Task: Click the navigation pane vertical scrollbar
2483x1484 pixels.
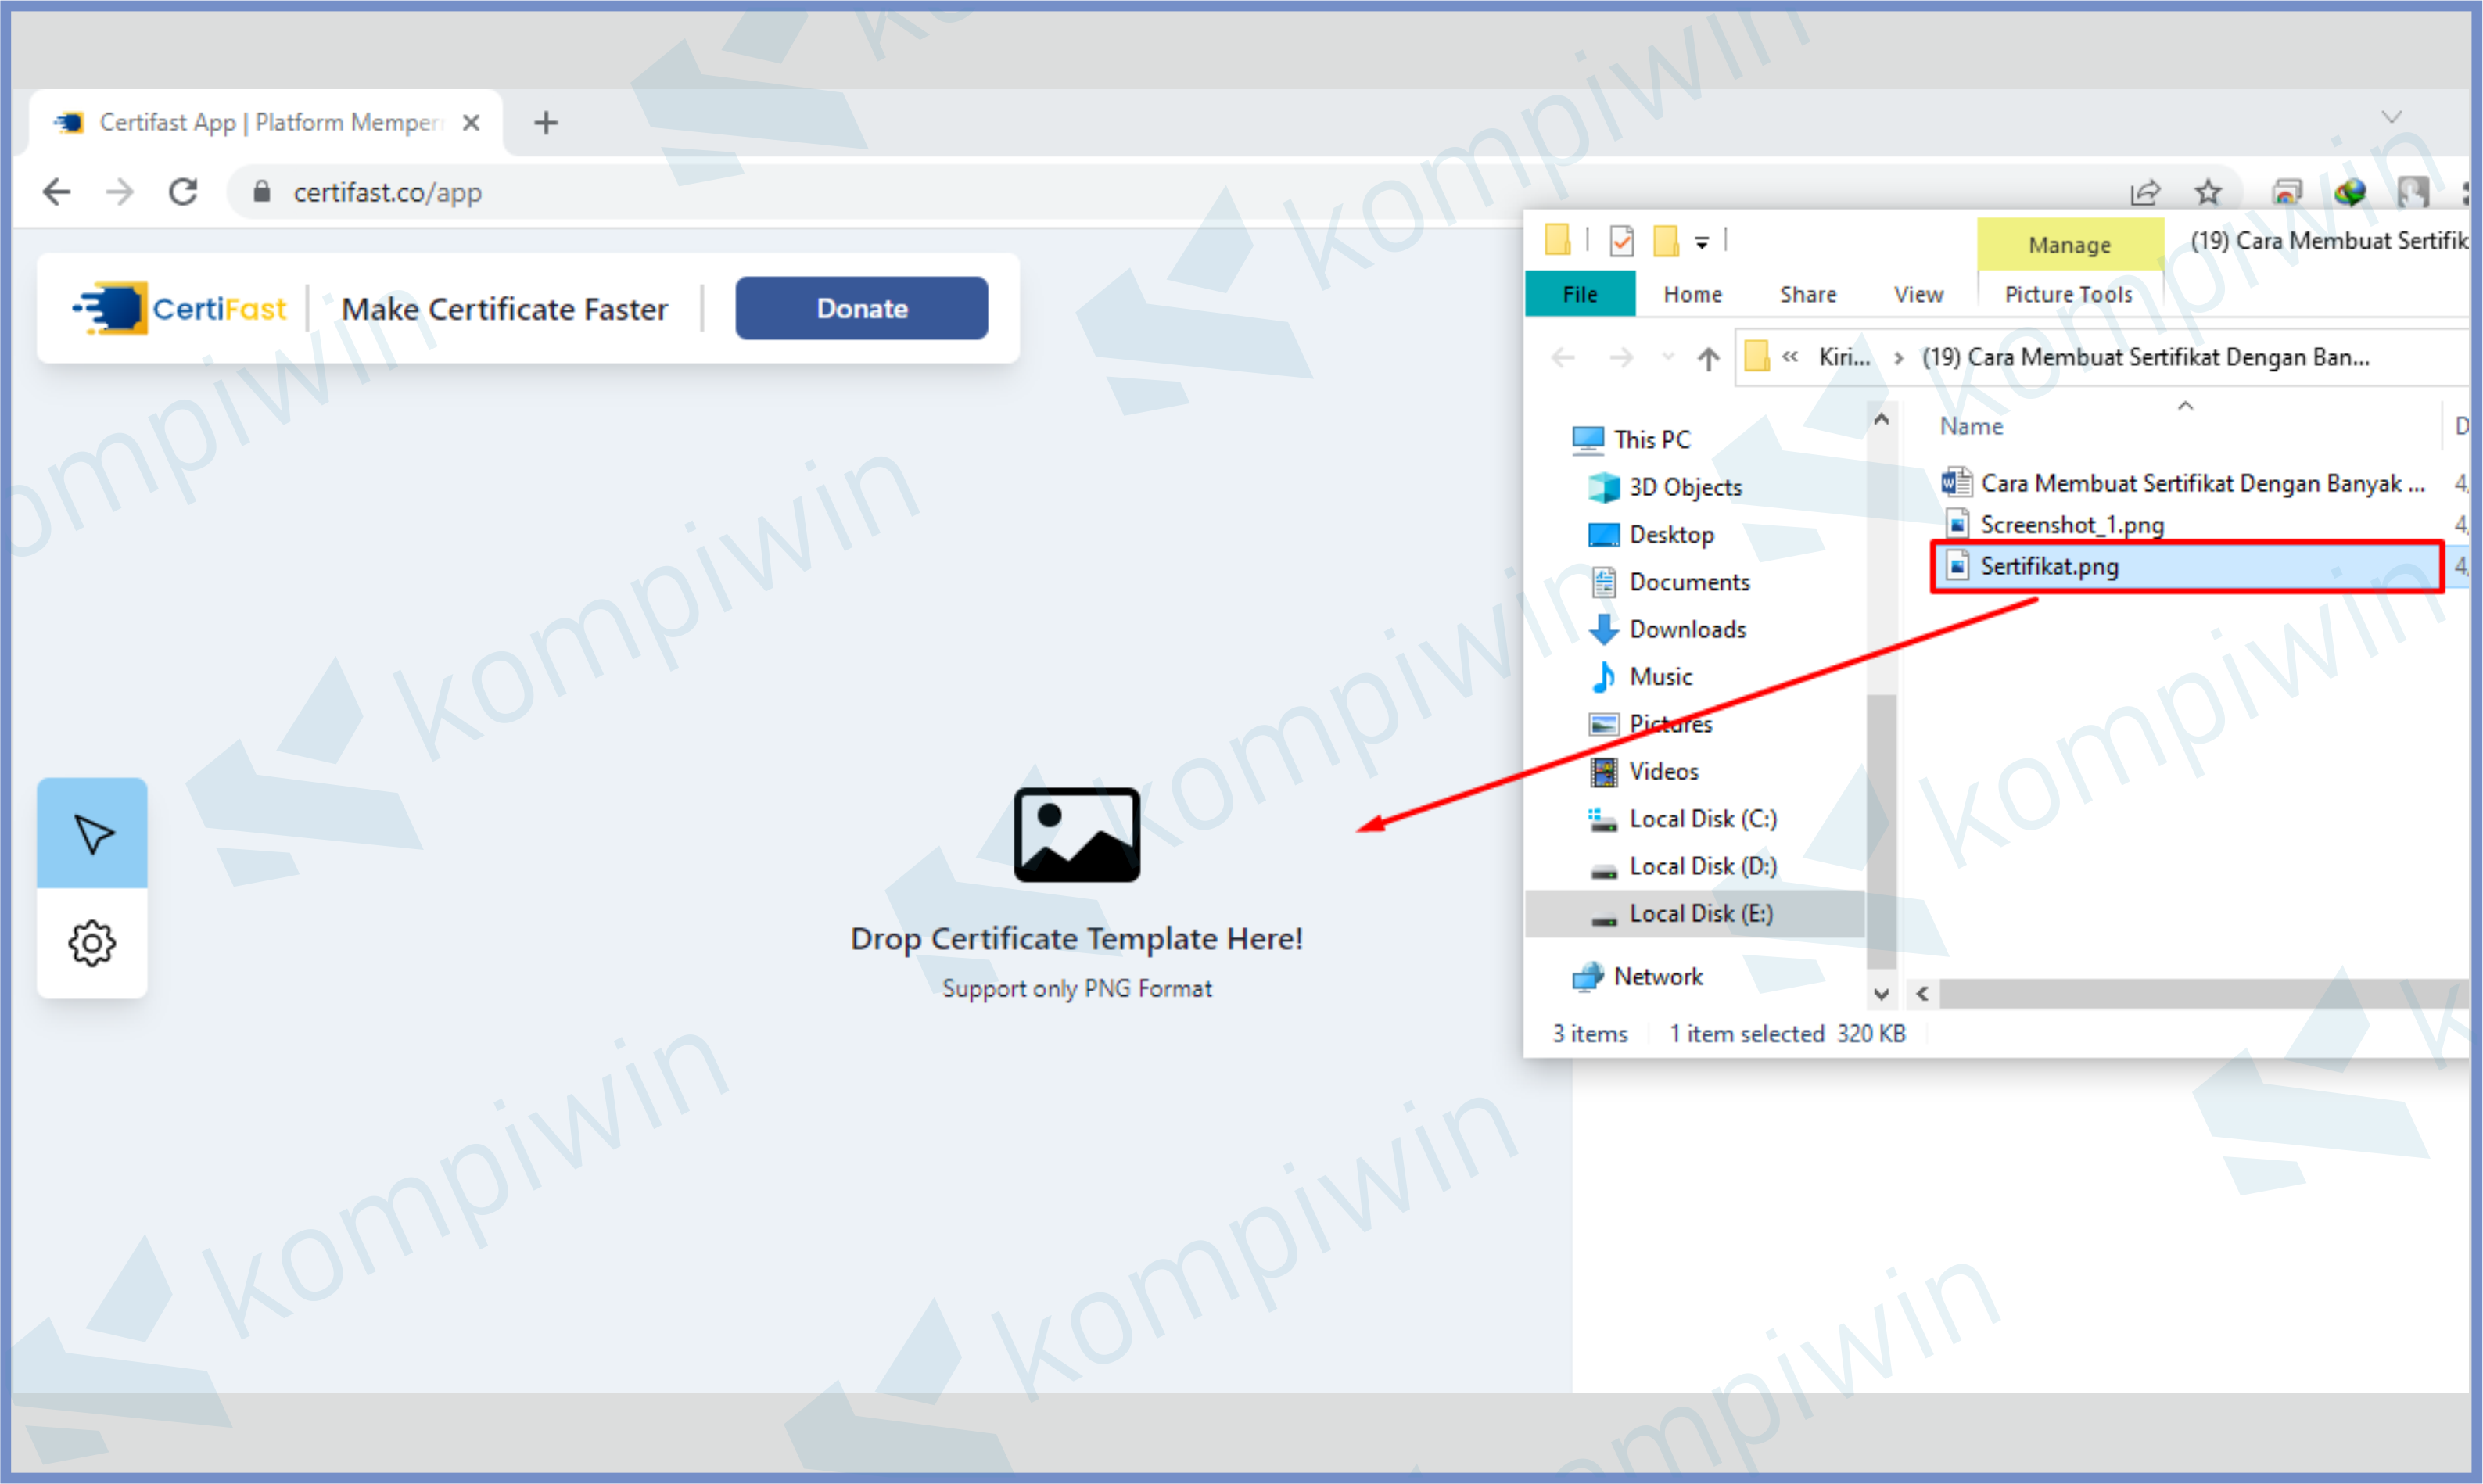Action: (1881, 830)
